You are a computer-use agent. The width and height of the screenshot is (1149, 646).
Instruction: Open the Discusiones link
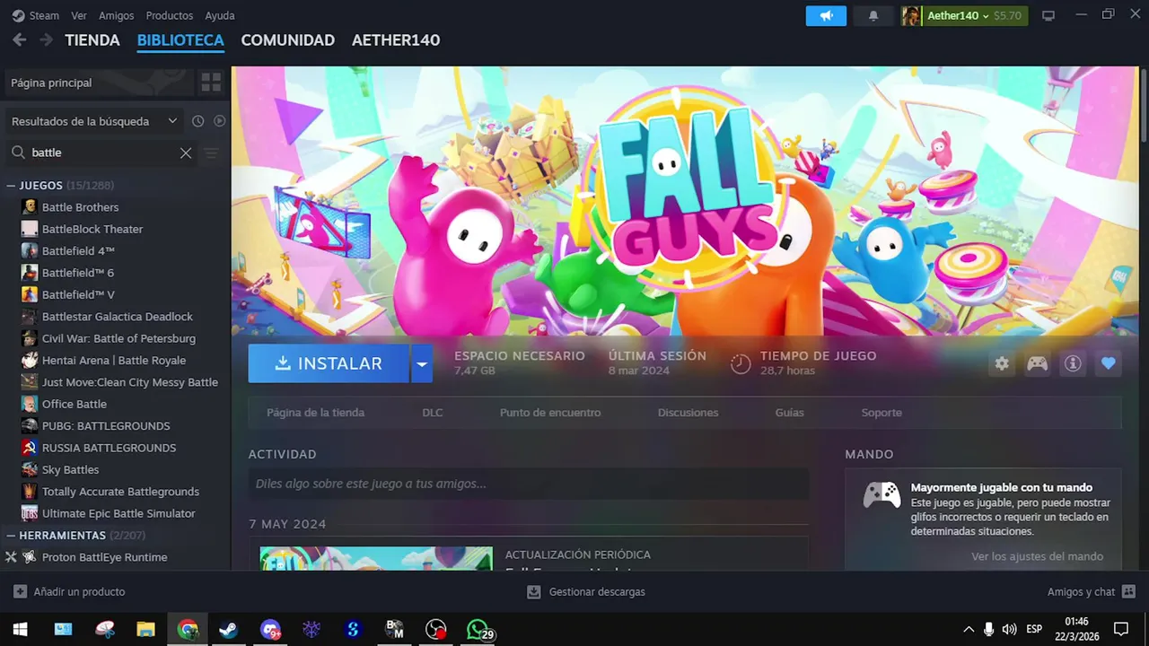[689, 413]
